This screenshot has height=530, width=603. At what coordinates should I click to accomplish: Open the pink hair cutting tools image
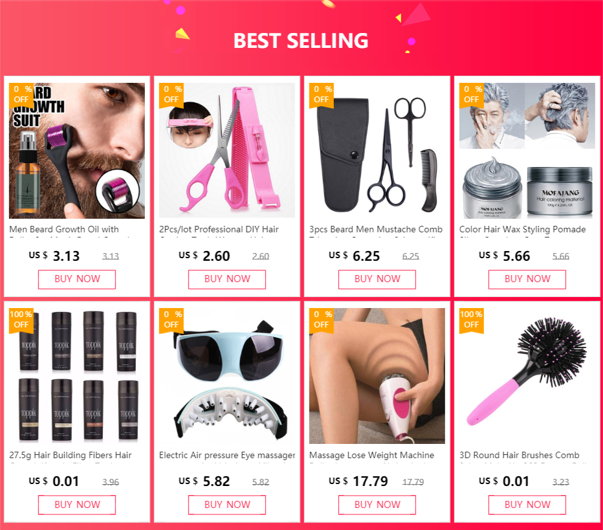(227, 151)
